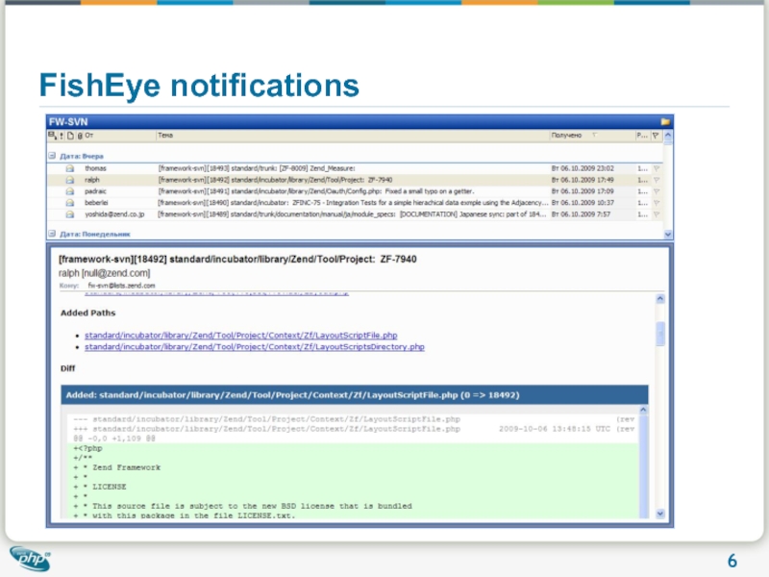This screenshot has width=769, height=577.
Task: Collapse the 'Дата: Вчера' message group
Action: [52, 155]
